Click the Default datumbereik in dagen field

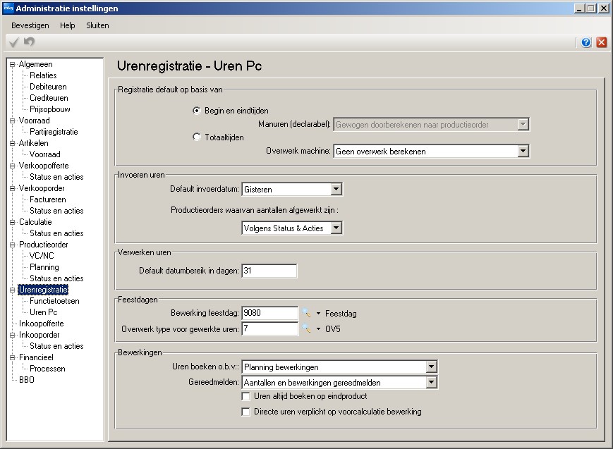tap(269, 271)
